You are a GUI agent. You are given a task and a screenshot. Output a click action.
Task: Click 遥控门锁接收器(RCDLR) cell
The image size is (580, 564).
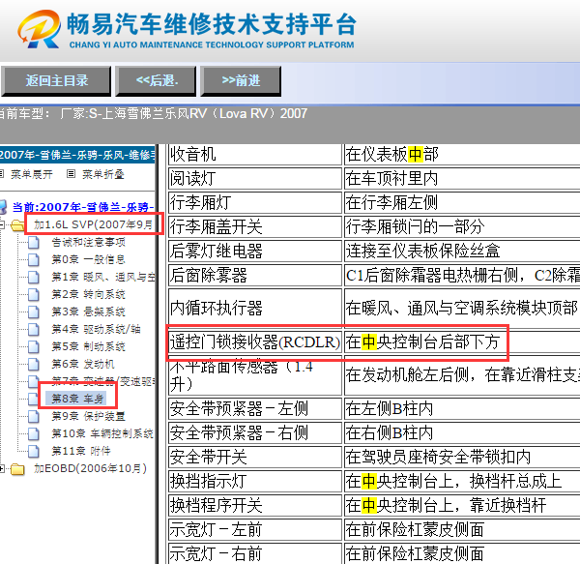tap(255, 341)
